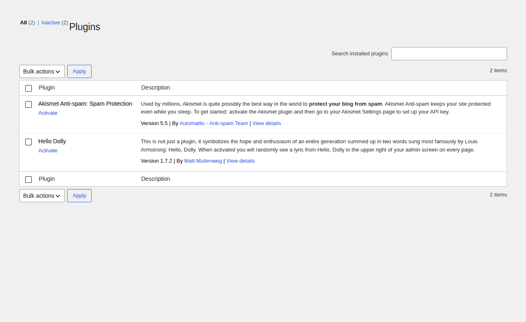Click the bottom Apply button
Viewport: 526px width, 322px height.
coord(79,196)
